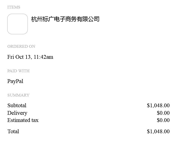
Task: Select the Subtotal amount $1,048.00
Action: pyautogui.click(x=158, y=105)
